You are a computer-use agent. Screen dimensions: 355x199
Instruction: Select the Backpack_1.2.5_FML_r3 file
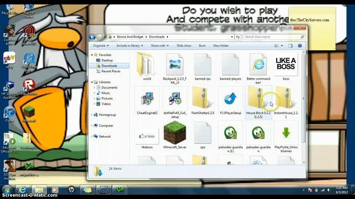click(175, 68)
